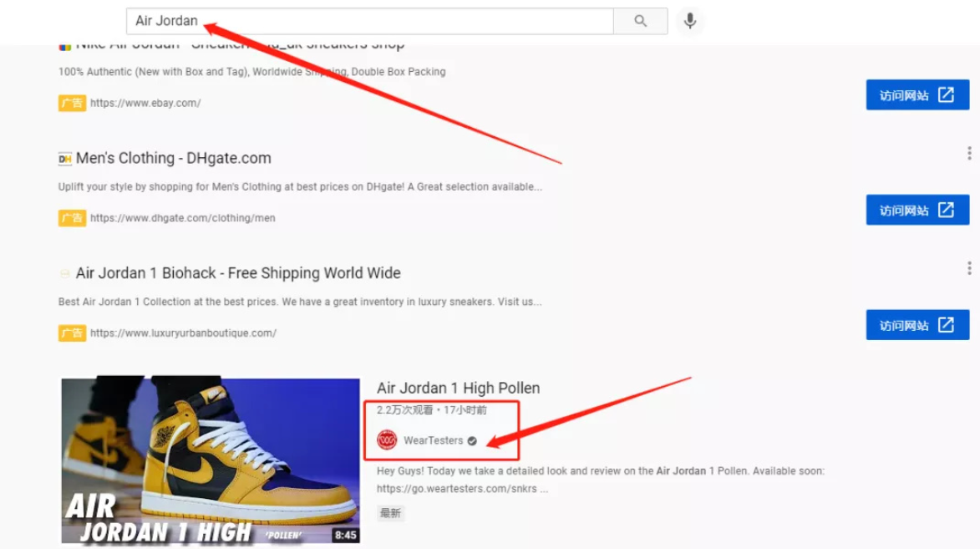Follow the www.ebay.com URL link
The width and height of the screenshot is (980, 549).
(145, 104)
